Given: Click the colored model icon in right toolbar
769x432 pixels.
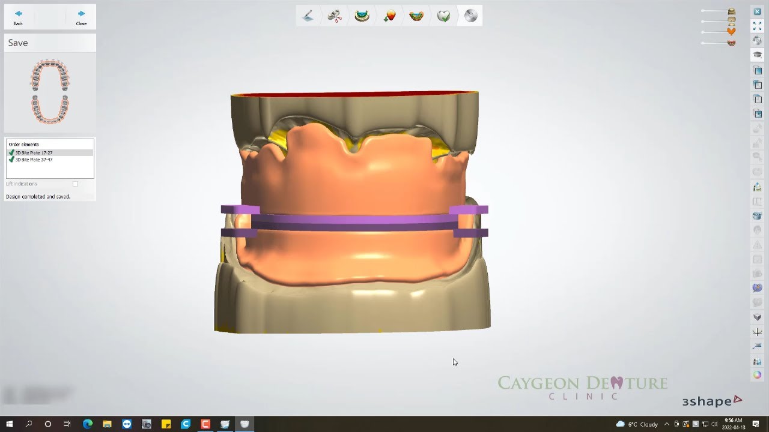Looking at the screenshot, I should (757, 187).
